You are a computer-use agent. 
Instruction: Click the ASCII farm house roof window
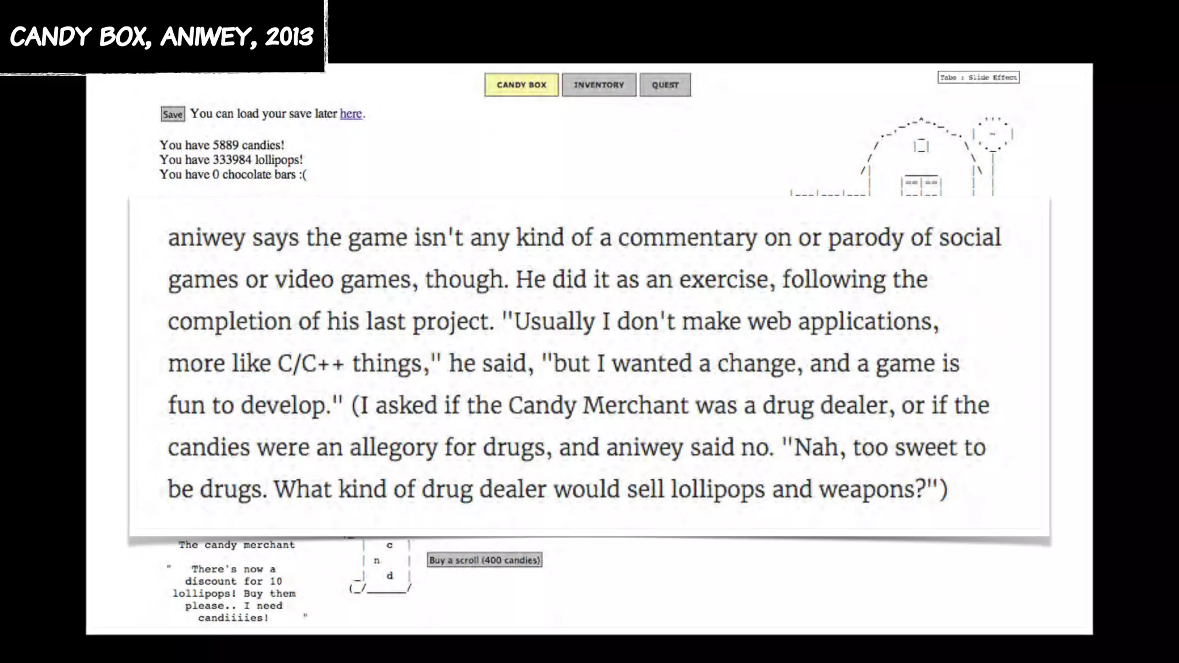[x=921, y=146]
